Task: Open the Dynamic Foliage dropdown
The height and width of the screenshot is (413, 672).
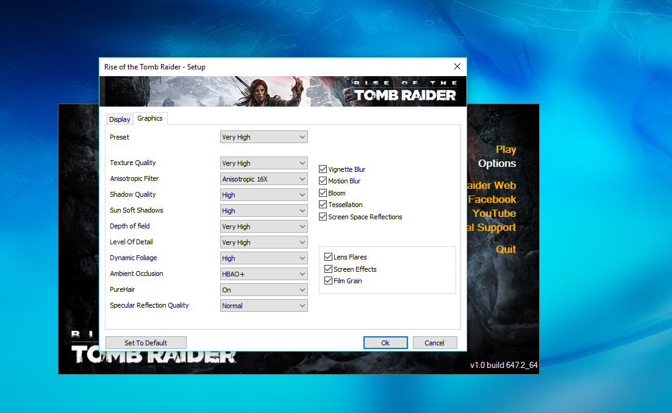Action: (x=263, y=258)
